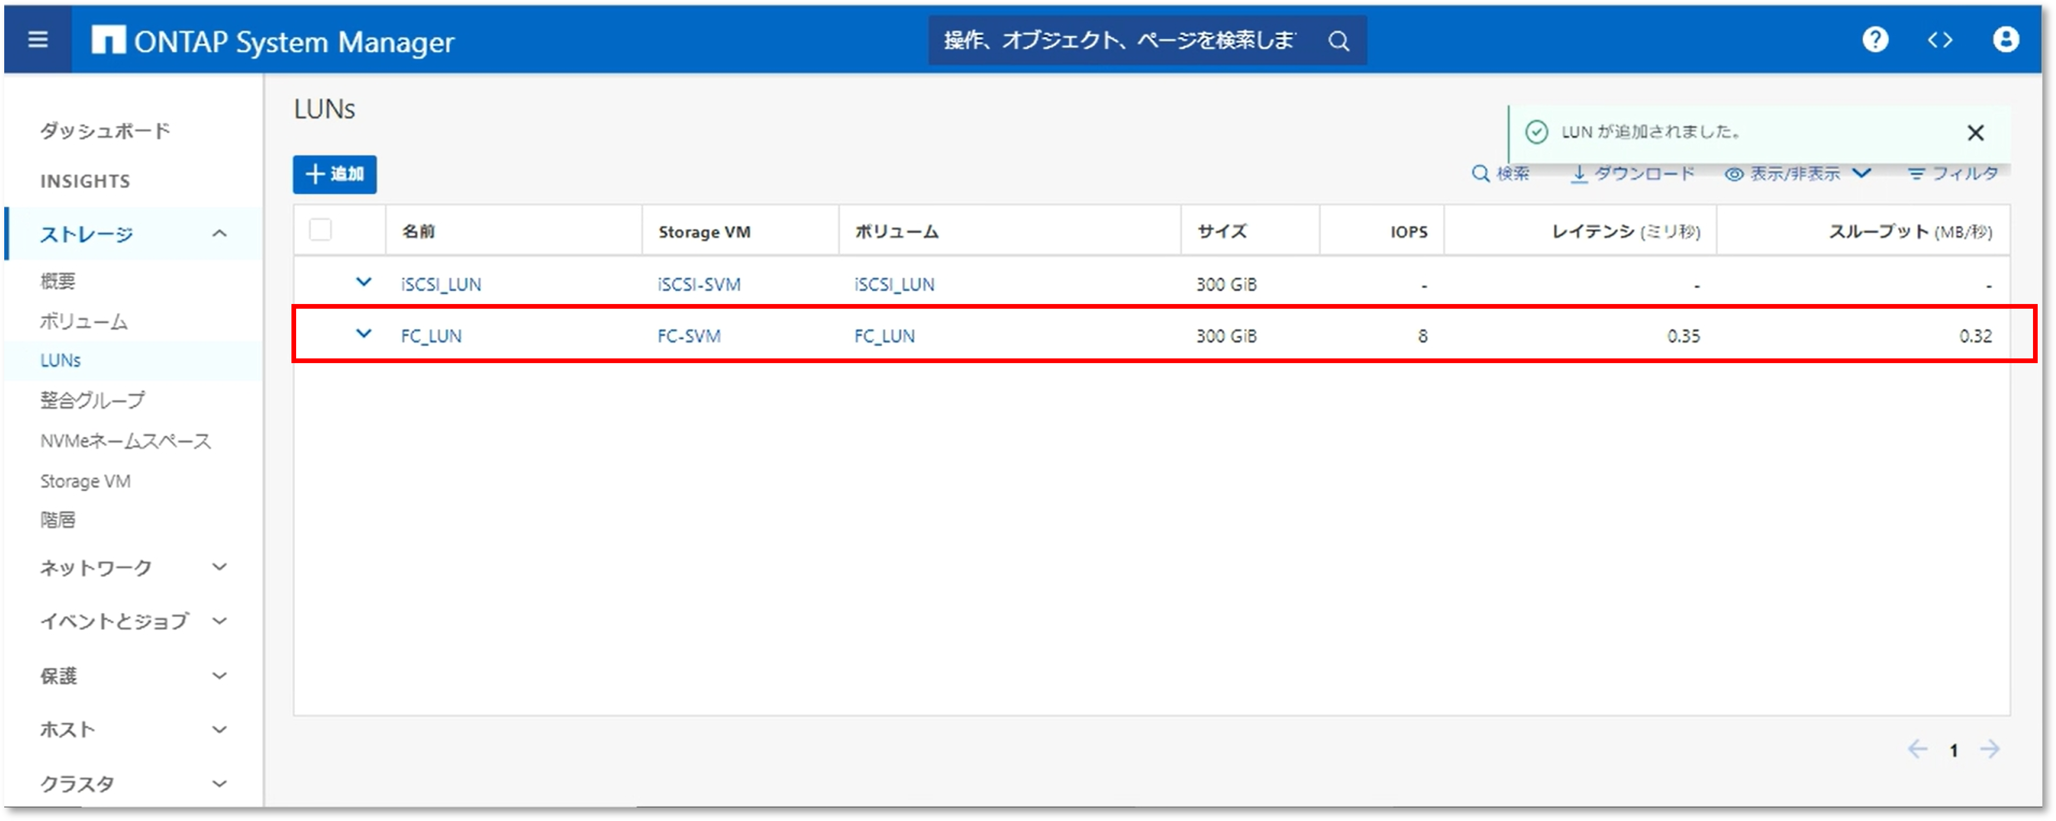Click the FC_LUN size 300 GiB cell
This screenshot has width=2056, height=821.
(x=1226, y=337)
